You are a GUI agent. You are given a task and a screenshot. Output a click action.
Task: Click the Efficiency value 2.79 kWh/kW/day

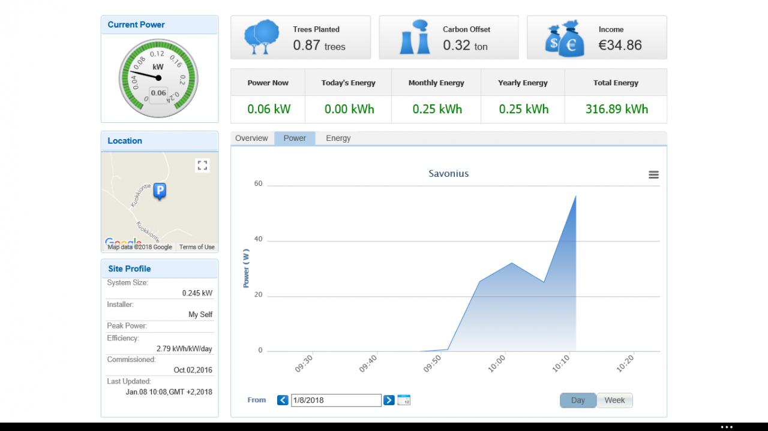point(184,349)
